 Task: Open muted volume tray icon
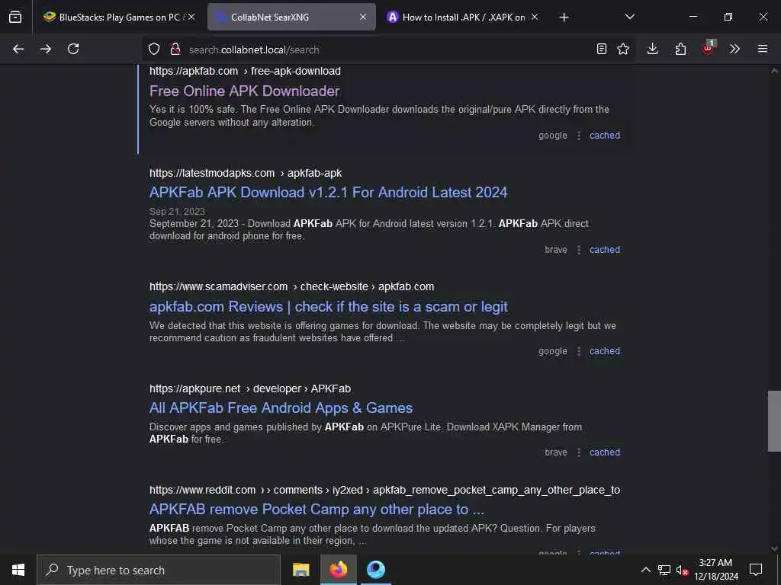tap(682, 570)
